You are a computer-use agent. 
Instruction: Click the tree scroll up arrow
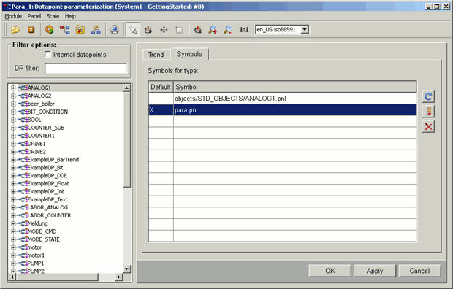pos(126,88)
